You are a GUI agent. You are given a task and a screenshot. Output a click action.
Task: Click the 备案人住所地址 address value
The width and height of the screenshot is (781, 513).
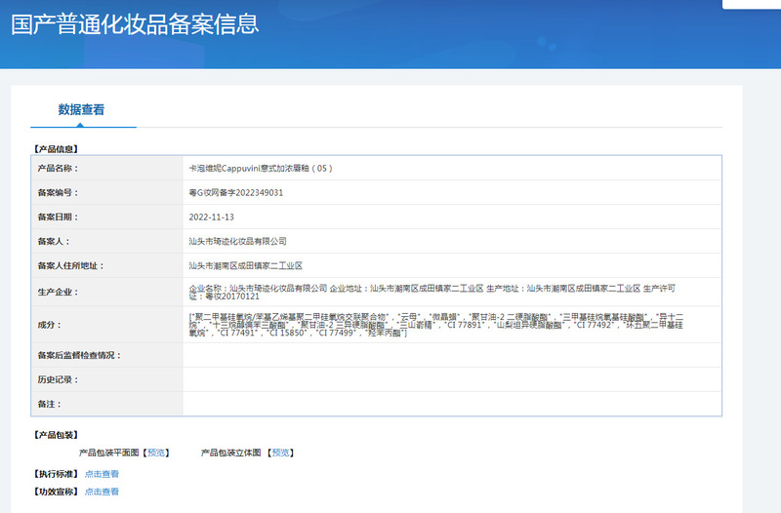point(246,265)
